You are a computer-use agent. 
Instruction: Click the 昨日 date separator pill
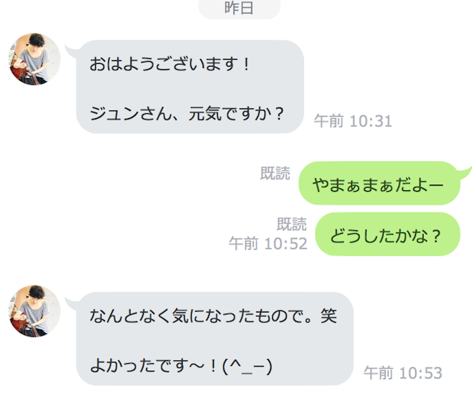pos(239,8)
